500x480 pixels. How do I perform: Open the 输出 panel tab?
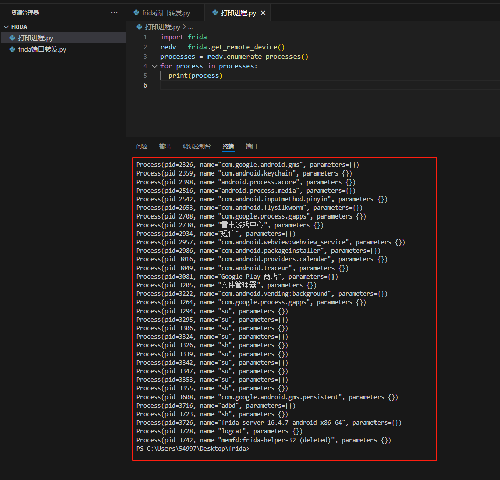[165, 146]
